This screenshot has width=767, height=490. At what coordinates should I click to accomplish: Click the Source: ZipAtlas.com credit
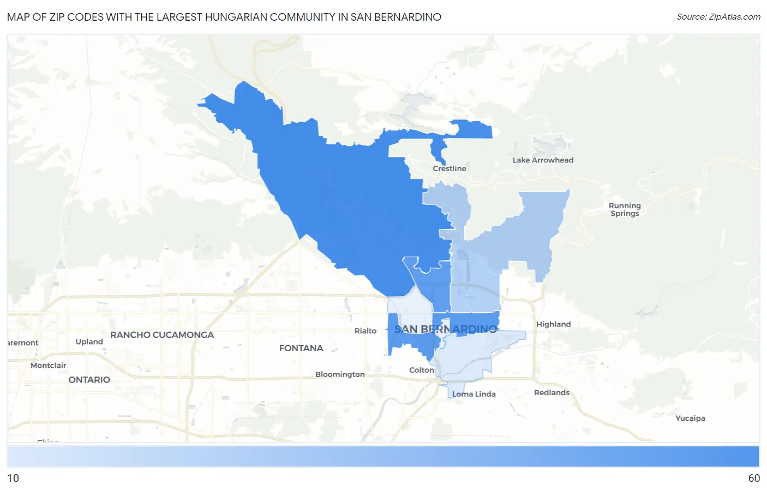coord(718,17)
